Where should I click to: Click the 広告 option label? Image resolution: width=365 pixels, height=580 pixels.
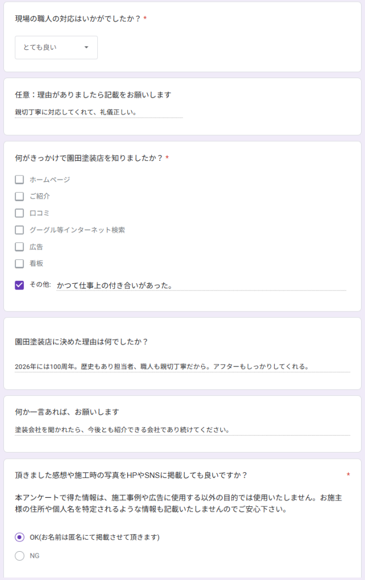point(36,247)
